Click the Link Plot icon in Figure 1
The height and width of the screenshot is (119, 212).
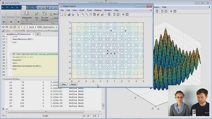(157, 11)
